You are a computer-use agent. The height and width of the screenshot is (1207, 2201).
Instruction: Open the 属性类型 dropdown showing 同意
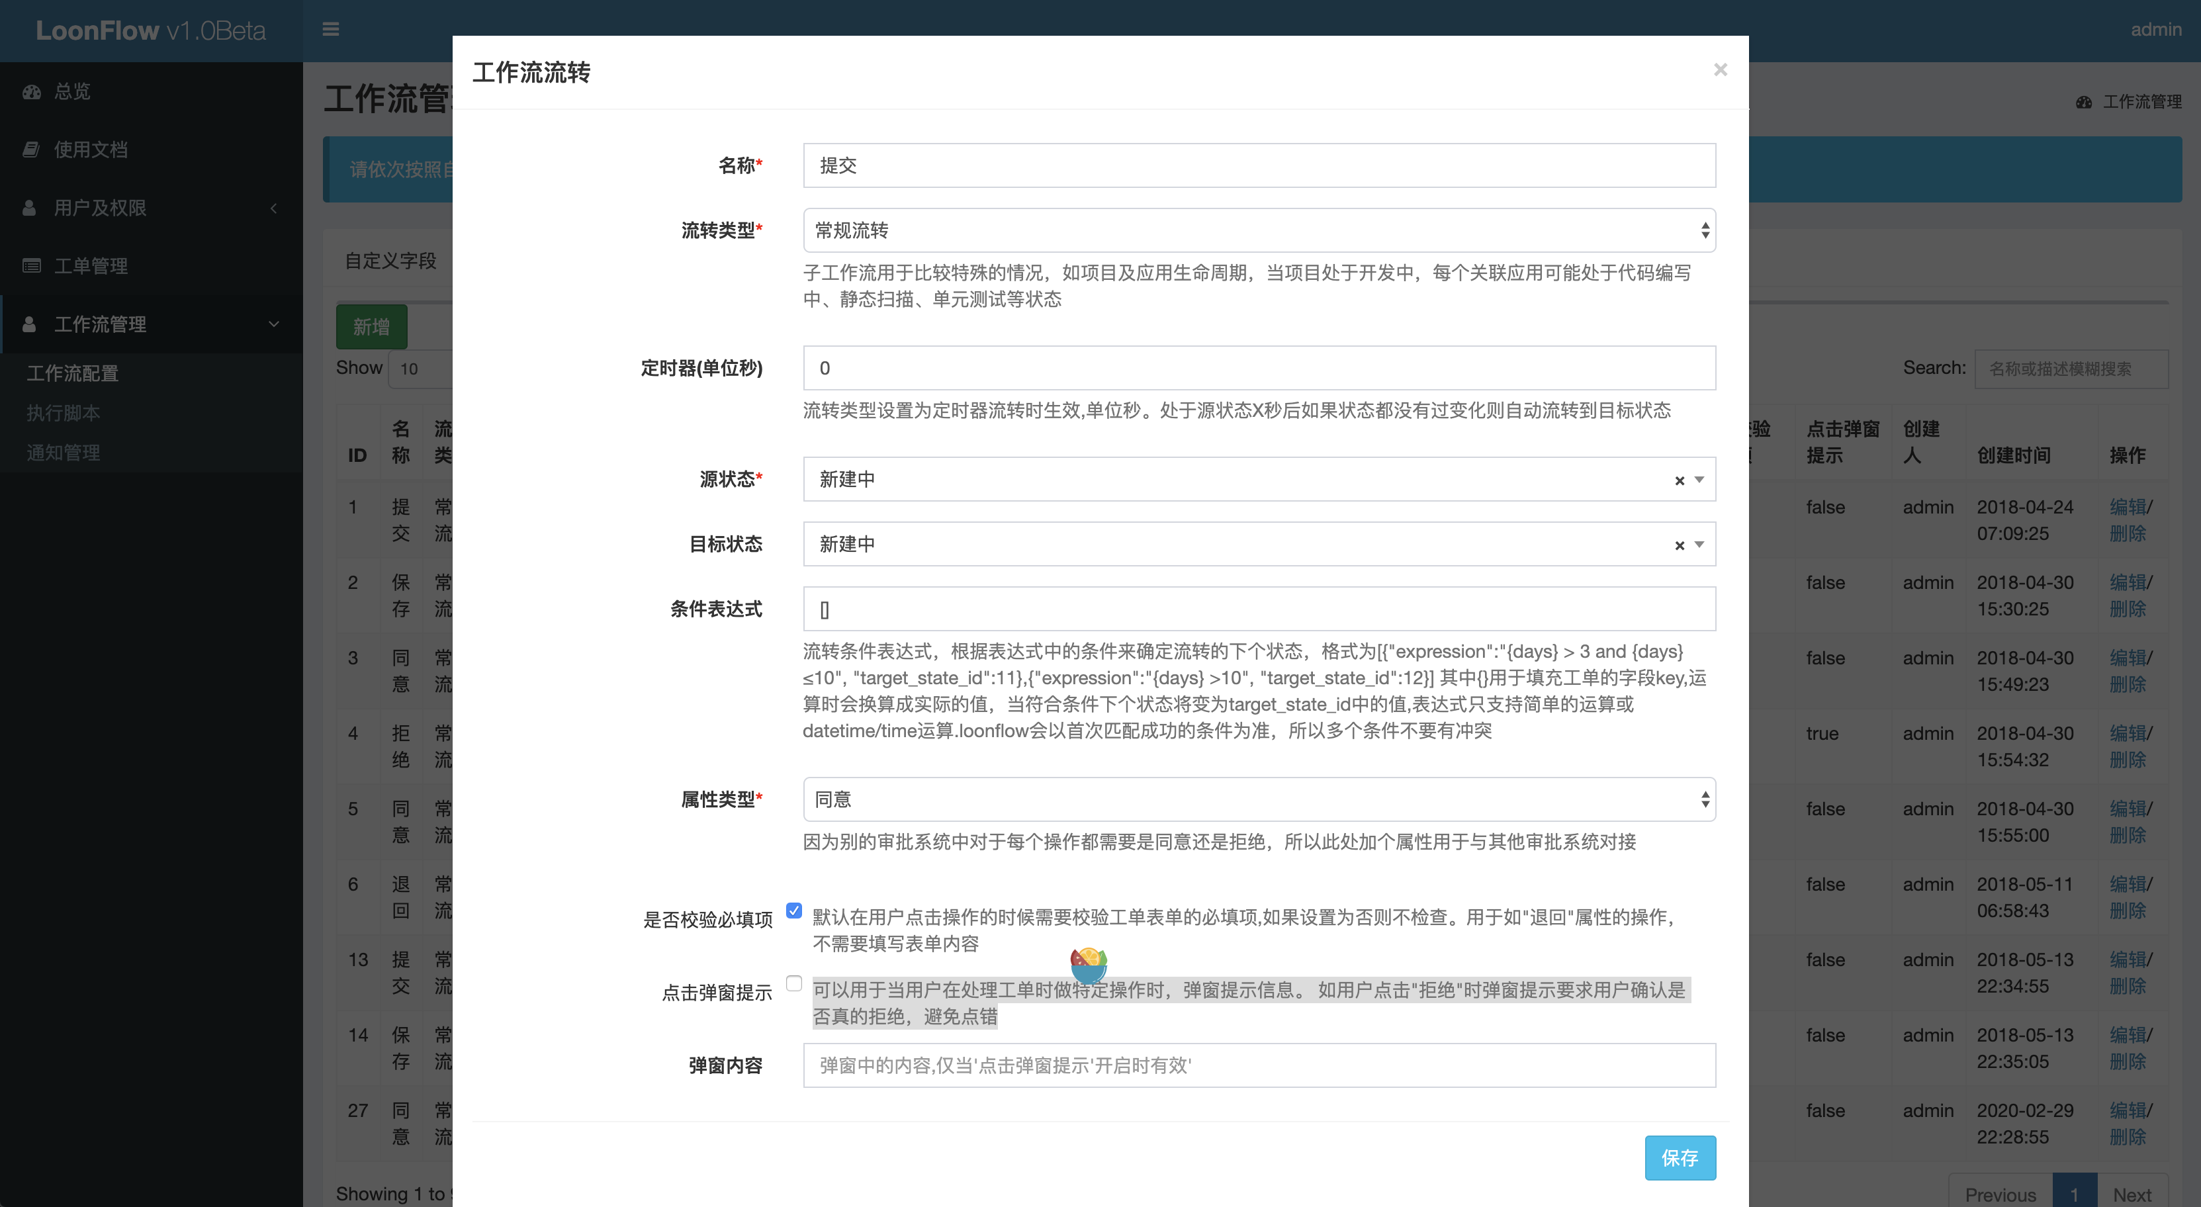click(1259, 799)
